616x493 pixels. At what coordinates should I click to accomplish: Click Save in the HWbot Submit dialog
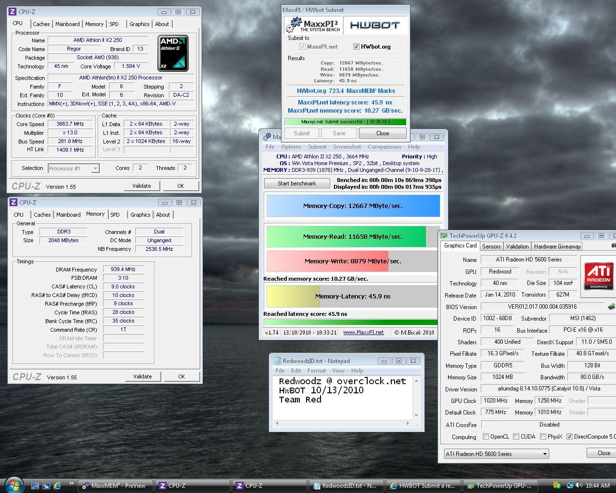click(x=339, y=133)
